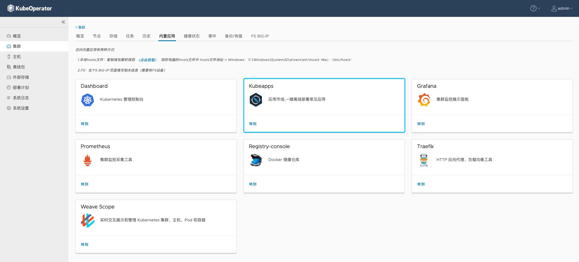
Task: Open 主机 in the sidebar
Action: click(x=34, y=57)
